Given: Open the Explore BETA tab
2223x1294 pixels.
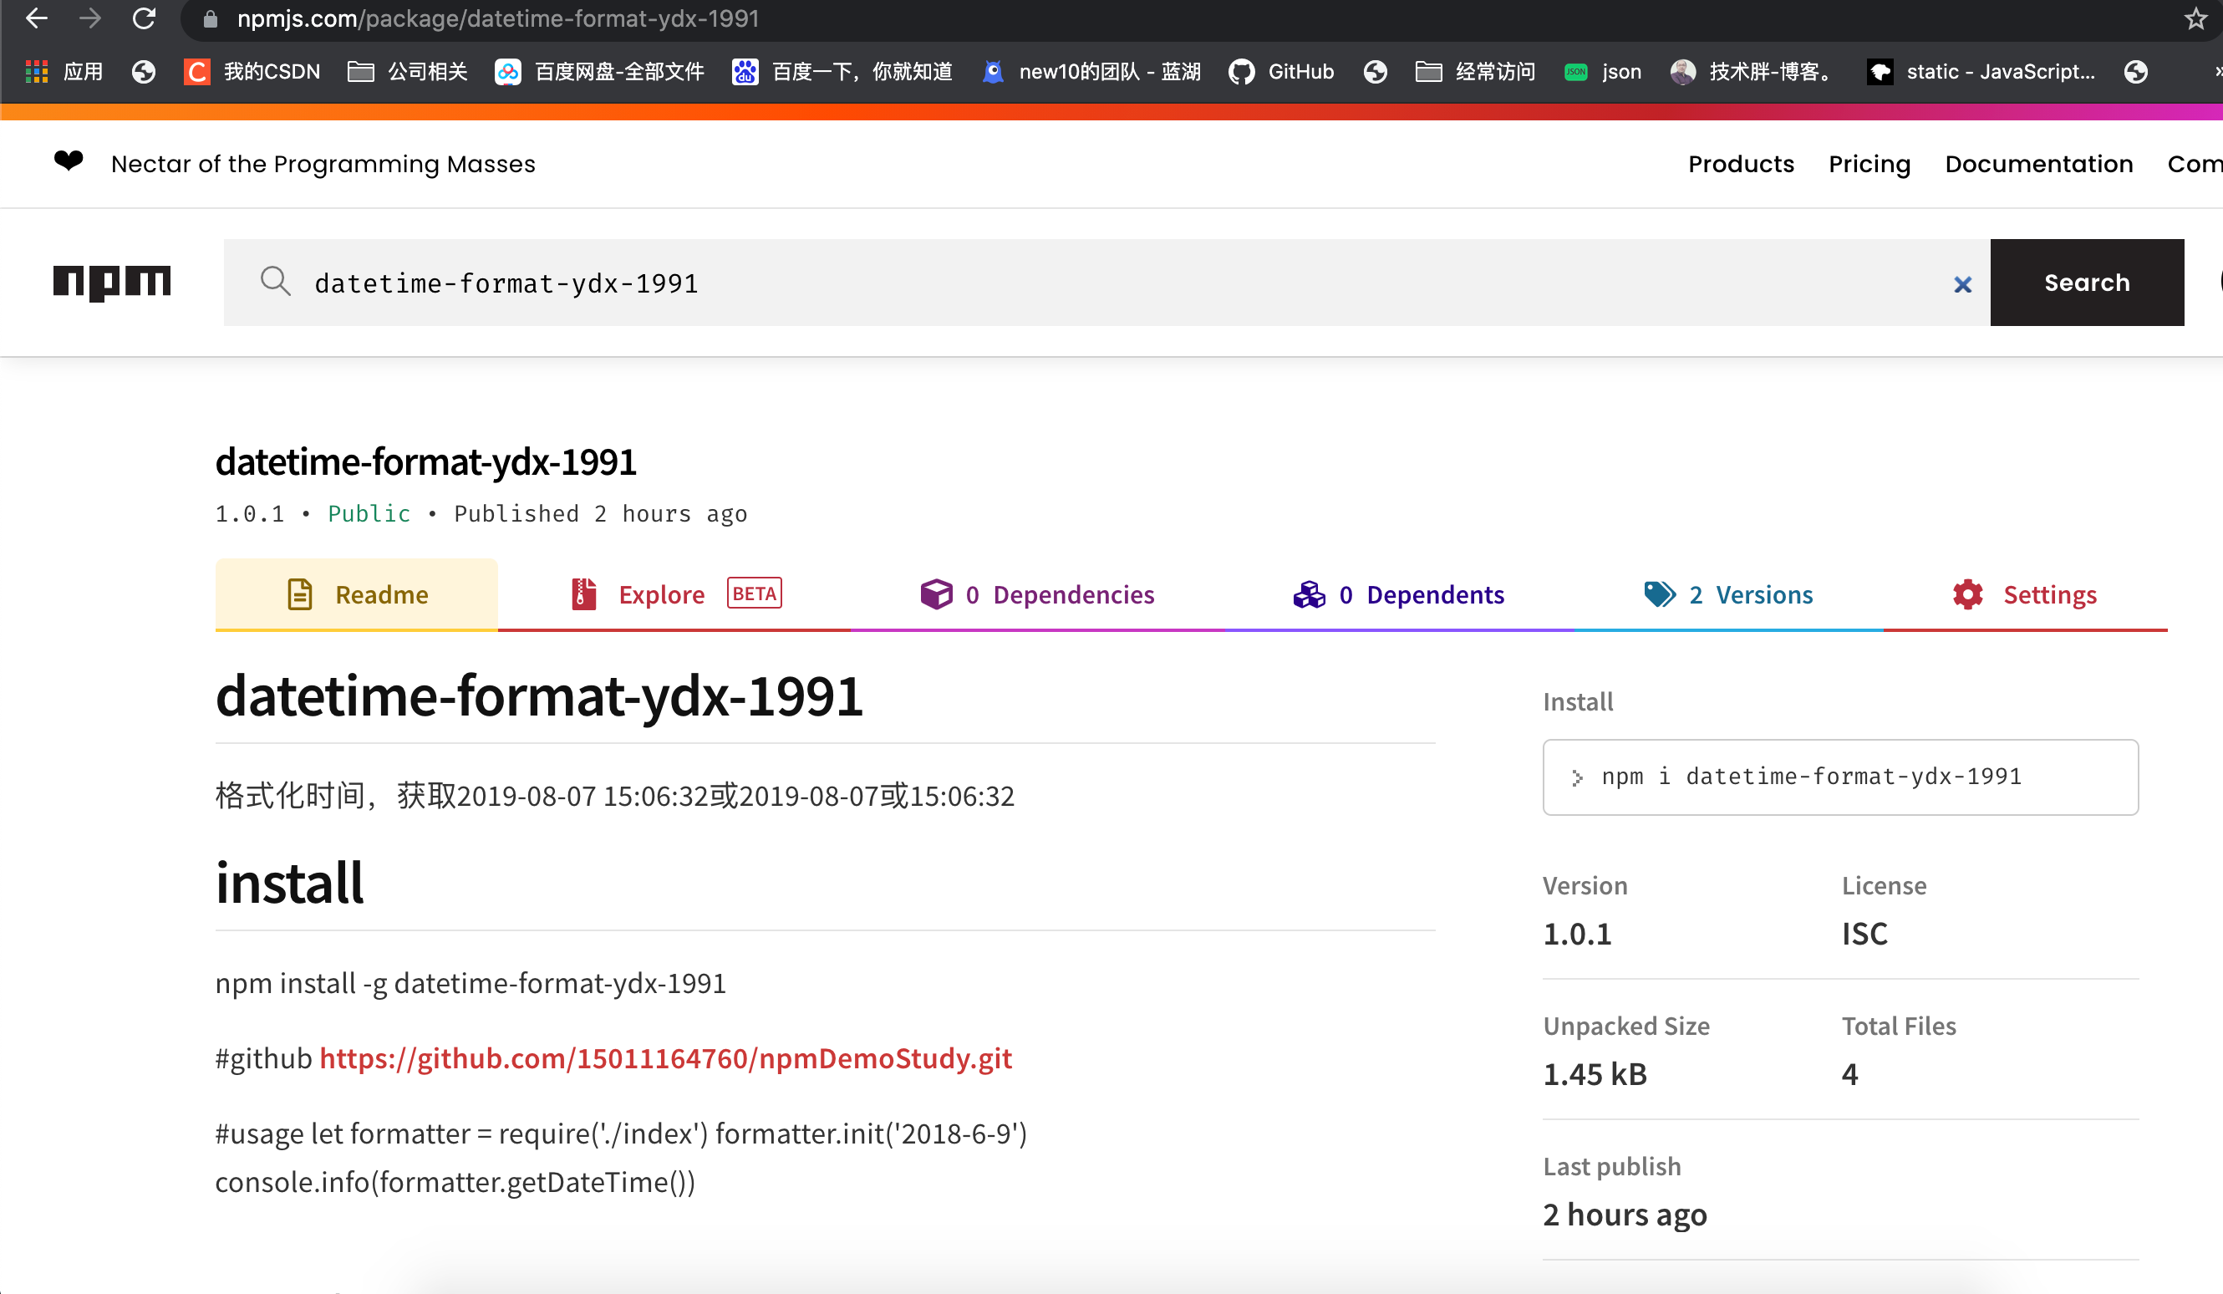Looking at the screenshot, I should [x=675, y=594].
